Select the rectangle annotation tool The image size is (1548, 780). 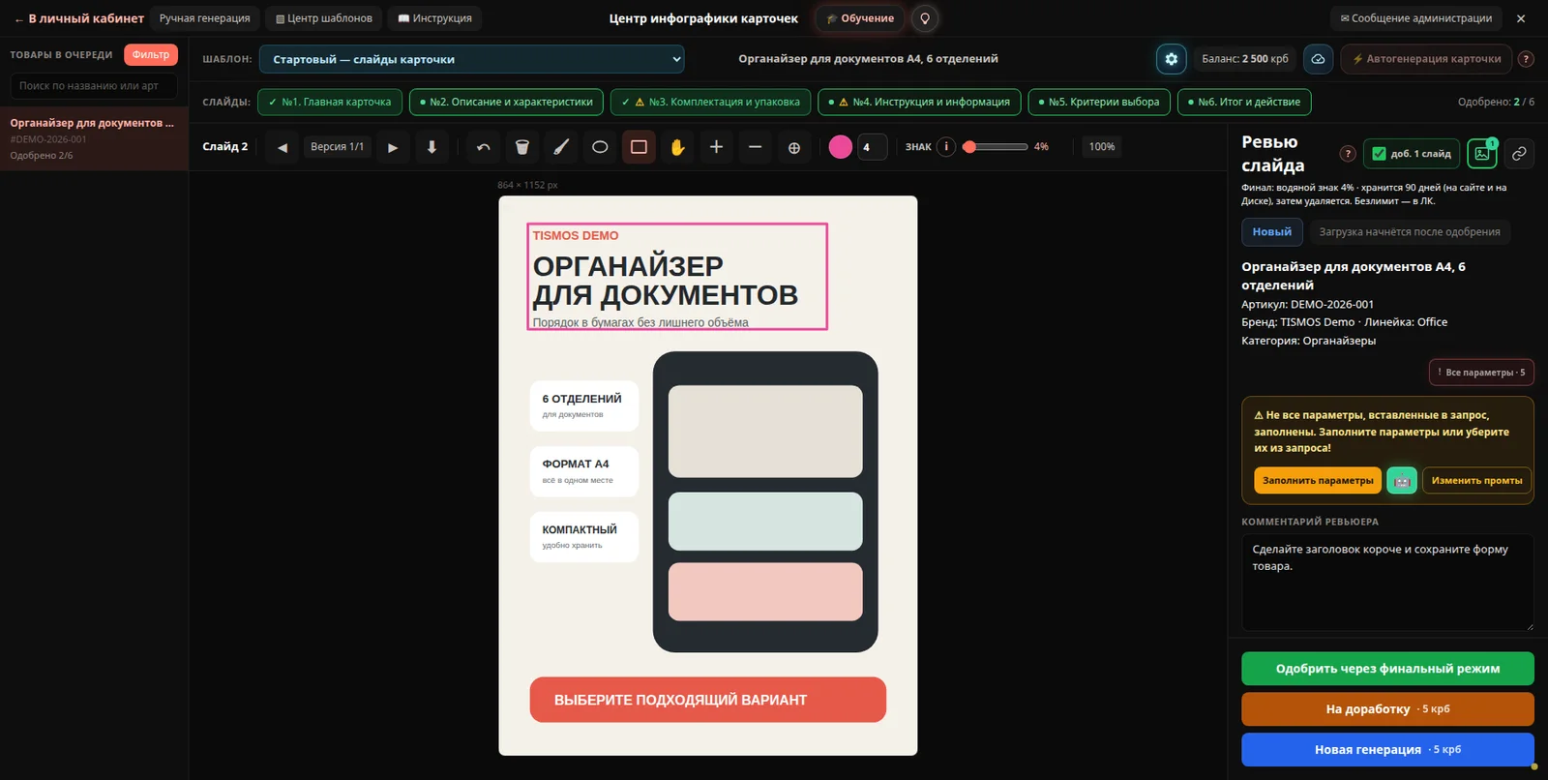tap(639, 147)
